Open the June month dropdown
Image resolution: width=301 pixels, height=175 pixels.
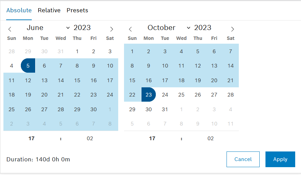48,28
